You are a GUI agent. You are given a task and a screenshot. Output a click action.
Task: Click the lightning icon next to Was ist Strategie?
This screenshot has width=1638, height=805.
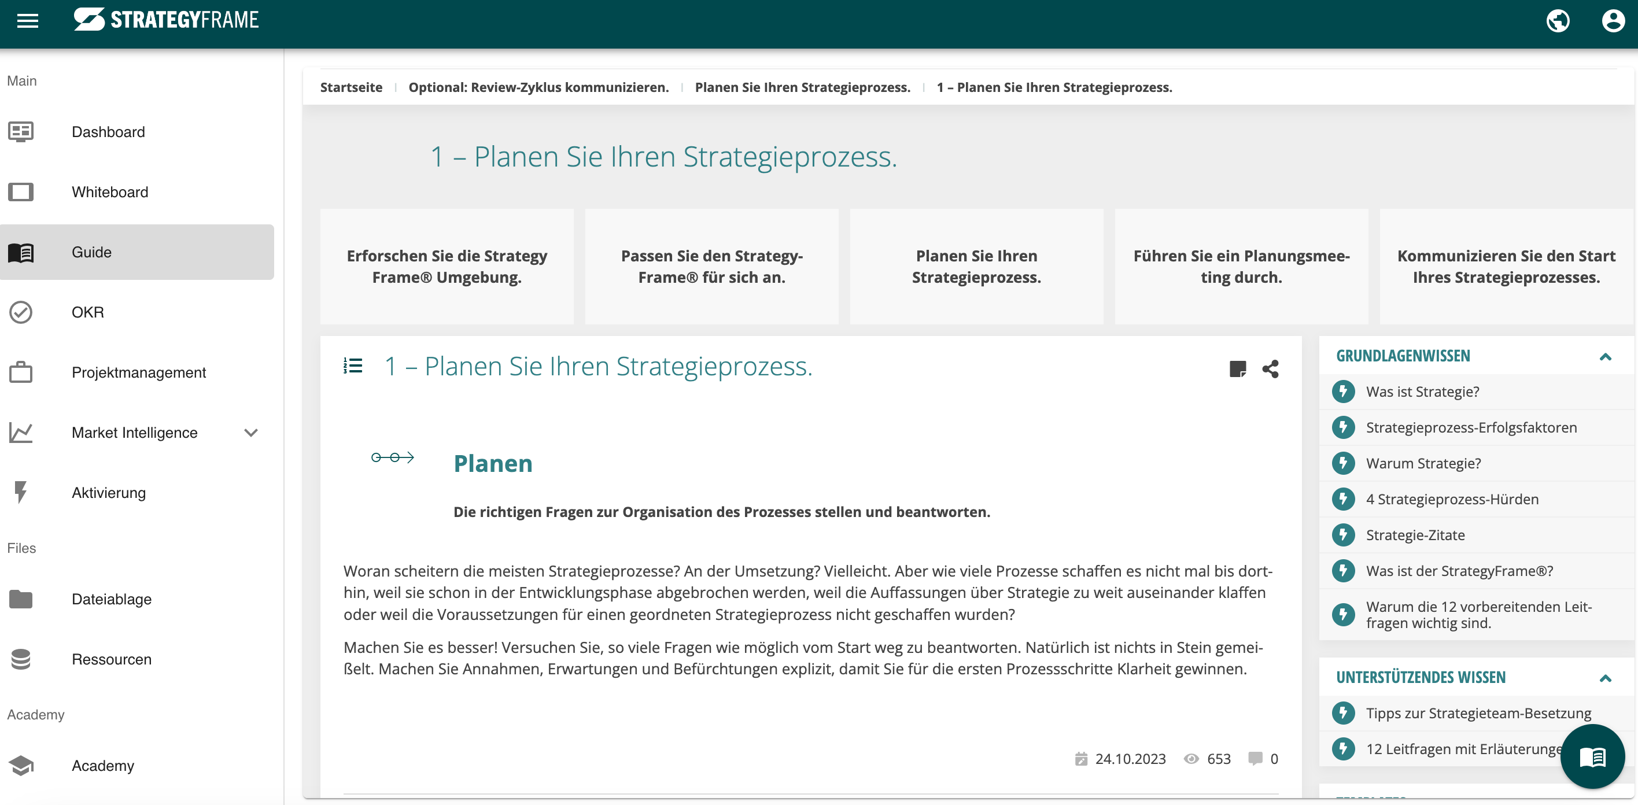coord(1343,392)
